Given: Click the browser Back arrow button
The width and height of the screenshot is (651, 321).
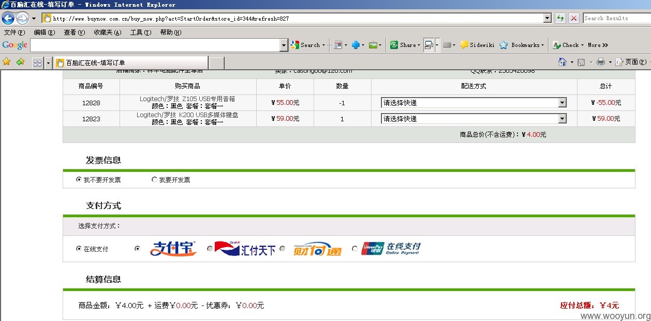Looking at the screenshot, I should (8, 19).
